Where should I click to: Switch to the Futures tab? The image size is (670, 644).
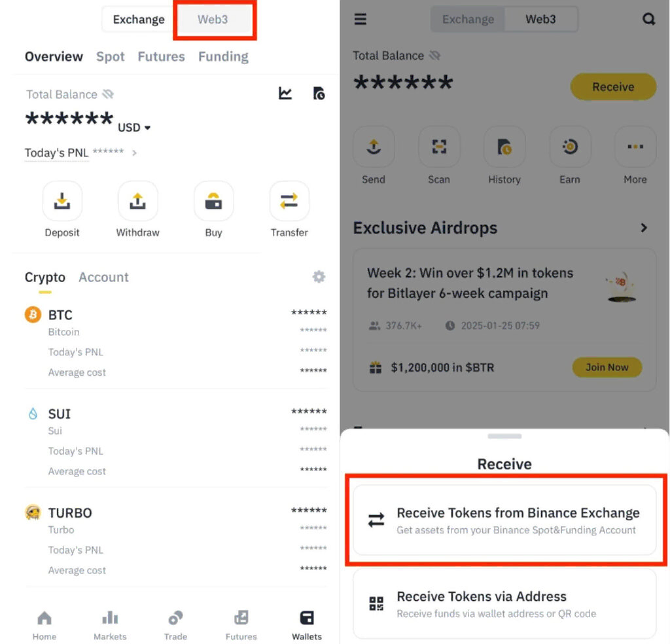pos(161,56)
